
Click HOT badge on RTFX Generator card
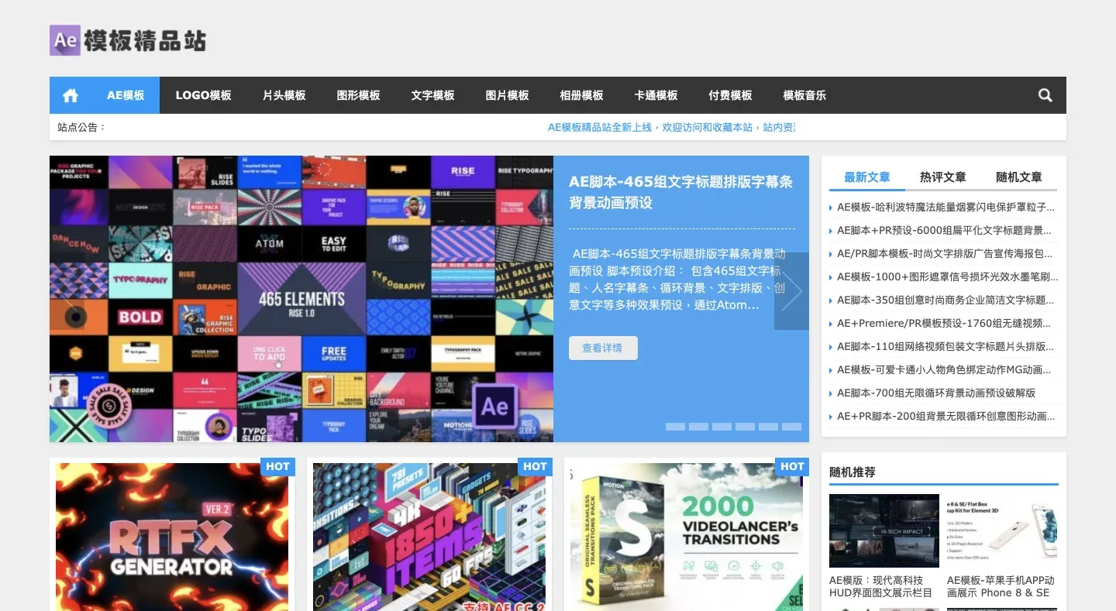pos(277,466)
